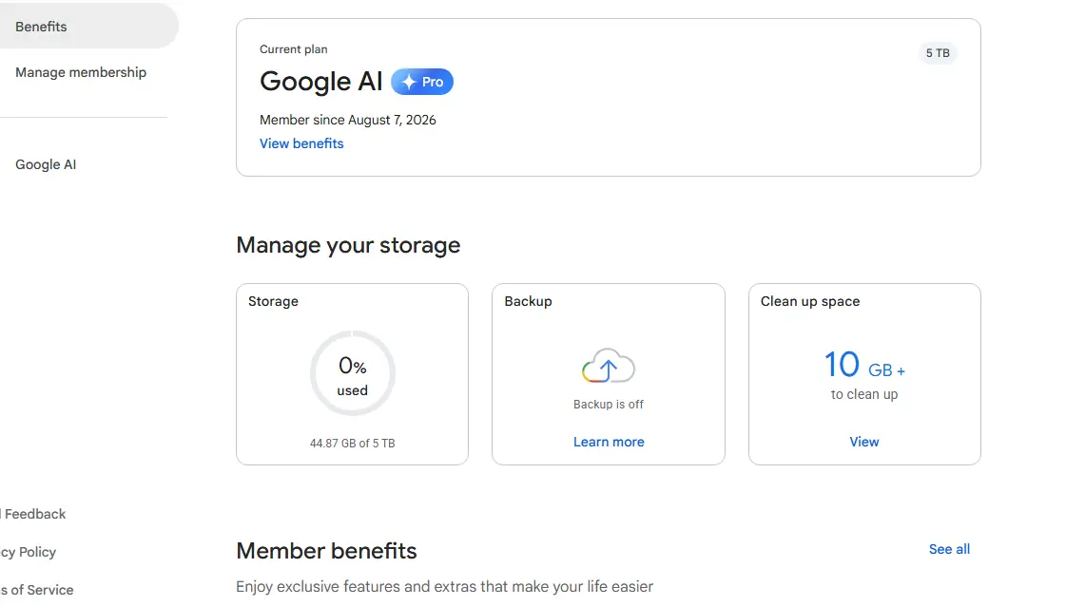Image resolution: width=1066 pixels, height=606 pixels.
Task: Click the View benefits link
Action: [301, 143]
